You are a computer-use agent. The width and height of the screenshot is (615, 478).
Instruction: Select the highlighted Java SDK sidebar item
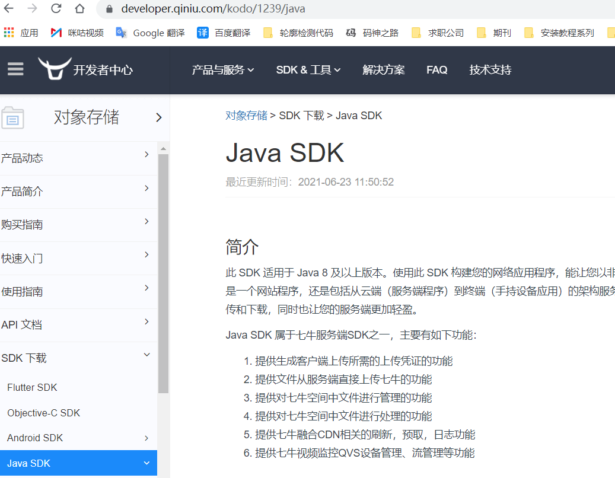78,463
